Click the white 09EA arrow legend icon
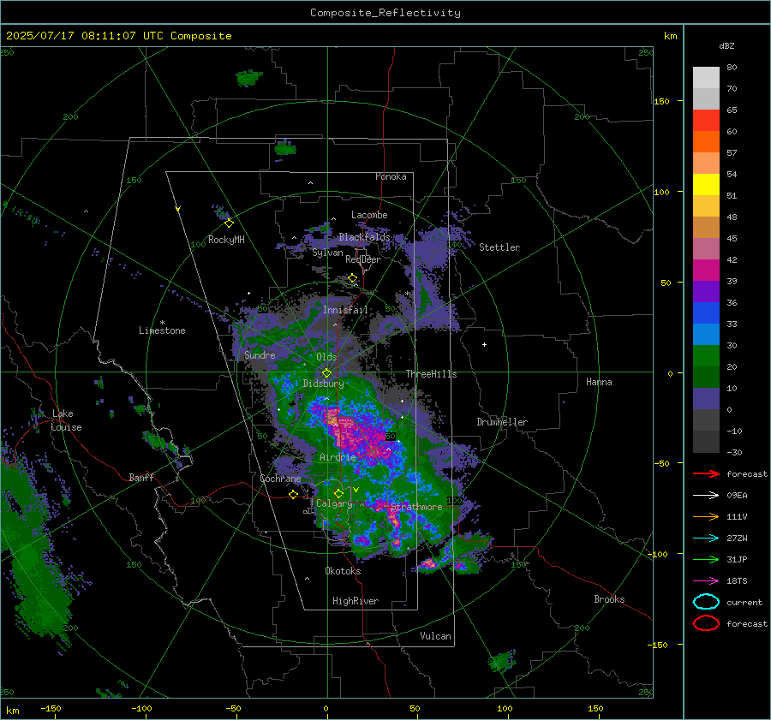The height and width of the screenshot is (720, 771). [x=706, y=495]
